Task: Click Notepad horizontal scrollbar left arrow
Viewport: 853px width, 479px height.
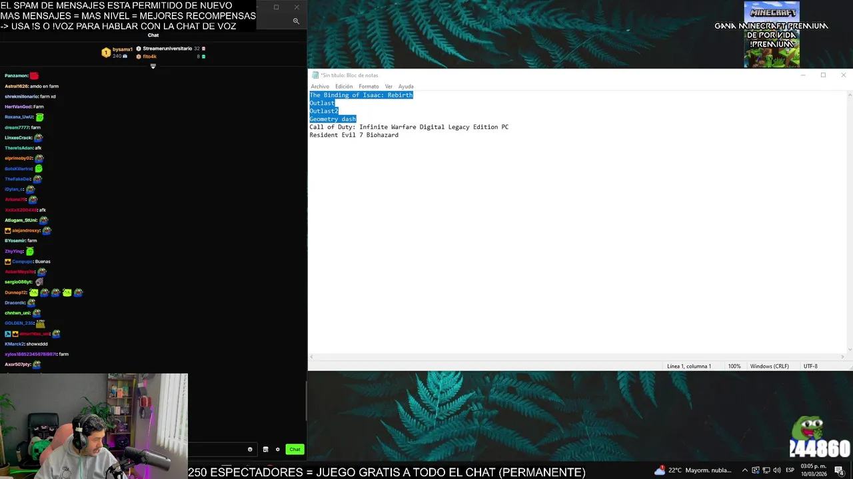Action: click(x=311, y=357)
